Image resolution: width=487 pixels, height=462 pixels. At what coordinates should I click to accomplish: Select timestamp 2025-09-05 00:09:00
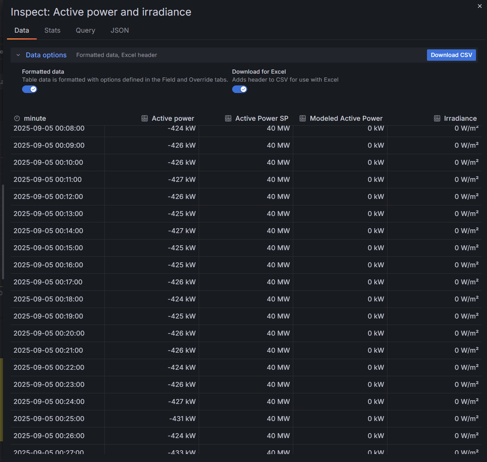tap(49, 145)
